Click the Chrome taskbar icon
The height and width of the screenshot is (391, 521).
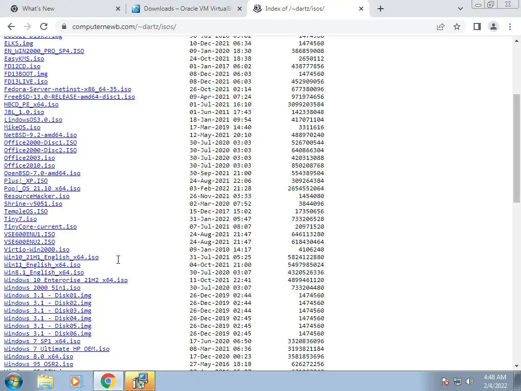tap(108, 381)
